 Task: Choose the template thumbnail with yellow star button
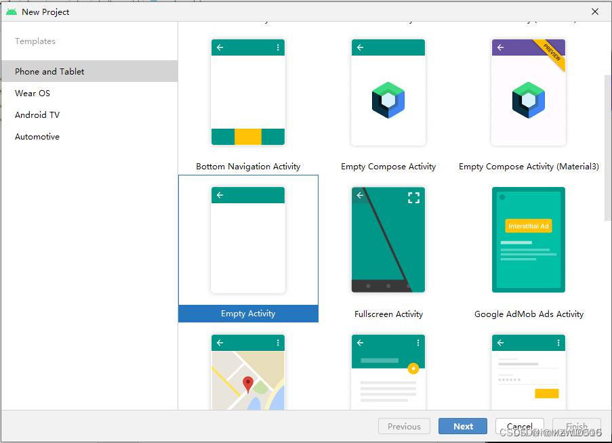(x=388, y=372)
